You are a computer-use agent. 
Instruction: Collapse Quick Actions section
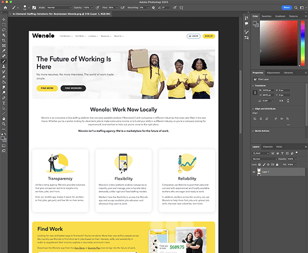[x=253, y=131]
